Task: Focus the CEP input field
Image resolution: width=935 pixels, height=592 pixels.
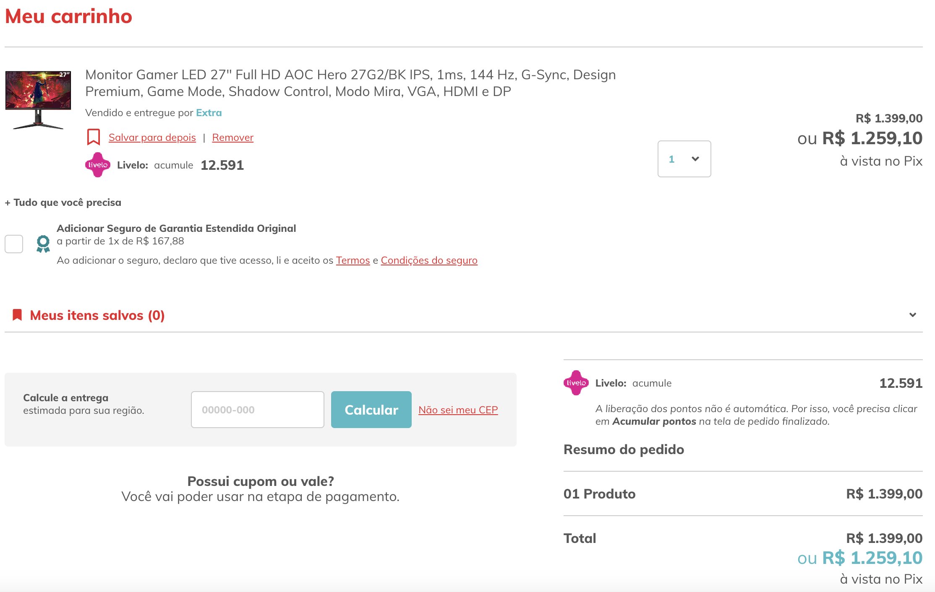Action: point(258,410)
